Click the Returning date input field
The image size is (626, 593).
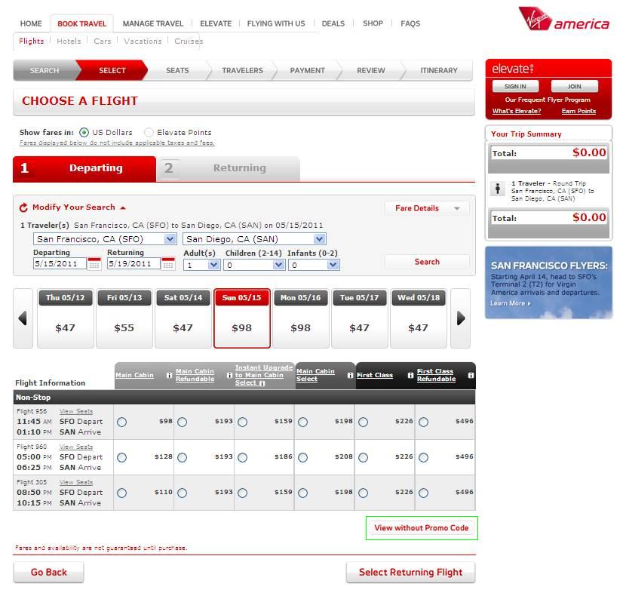pyautogui.click(x=133, y=263)
